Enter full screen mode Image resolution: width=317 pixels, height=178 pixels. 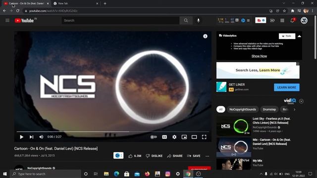coord(204,137)
